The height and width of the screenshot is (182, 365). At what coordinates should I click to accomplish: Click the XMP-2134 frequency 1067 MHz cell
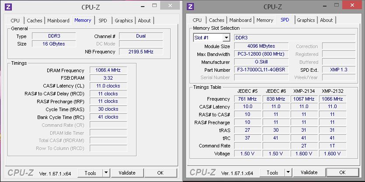tap(304, 99)
